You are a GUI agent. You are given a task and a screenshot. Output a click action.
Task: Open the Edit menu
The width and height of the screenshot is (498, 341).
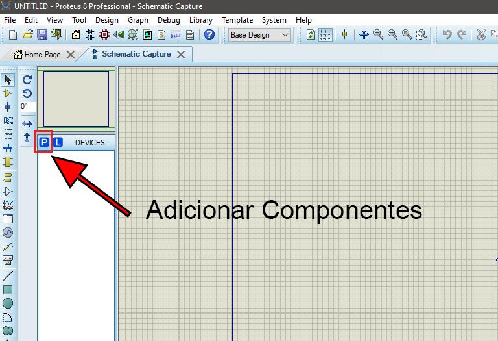click(31, 20)
